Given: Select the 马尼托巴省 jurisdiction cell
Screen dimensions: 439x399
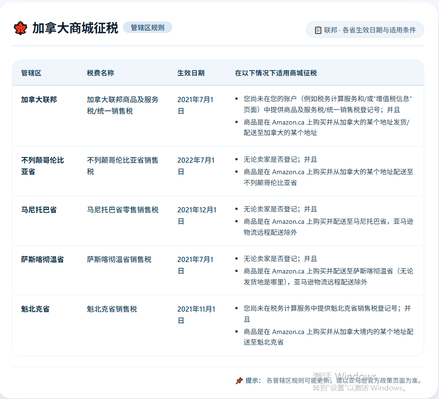Looking at the screenshot, I should pyautogui.click(x=39, y=210).
